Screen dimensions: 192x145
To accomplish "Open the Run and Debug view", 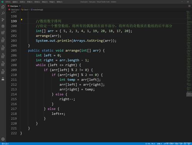I will coord(3,26).
